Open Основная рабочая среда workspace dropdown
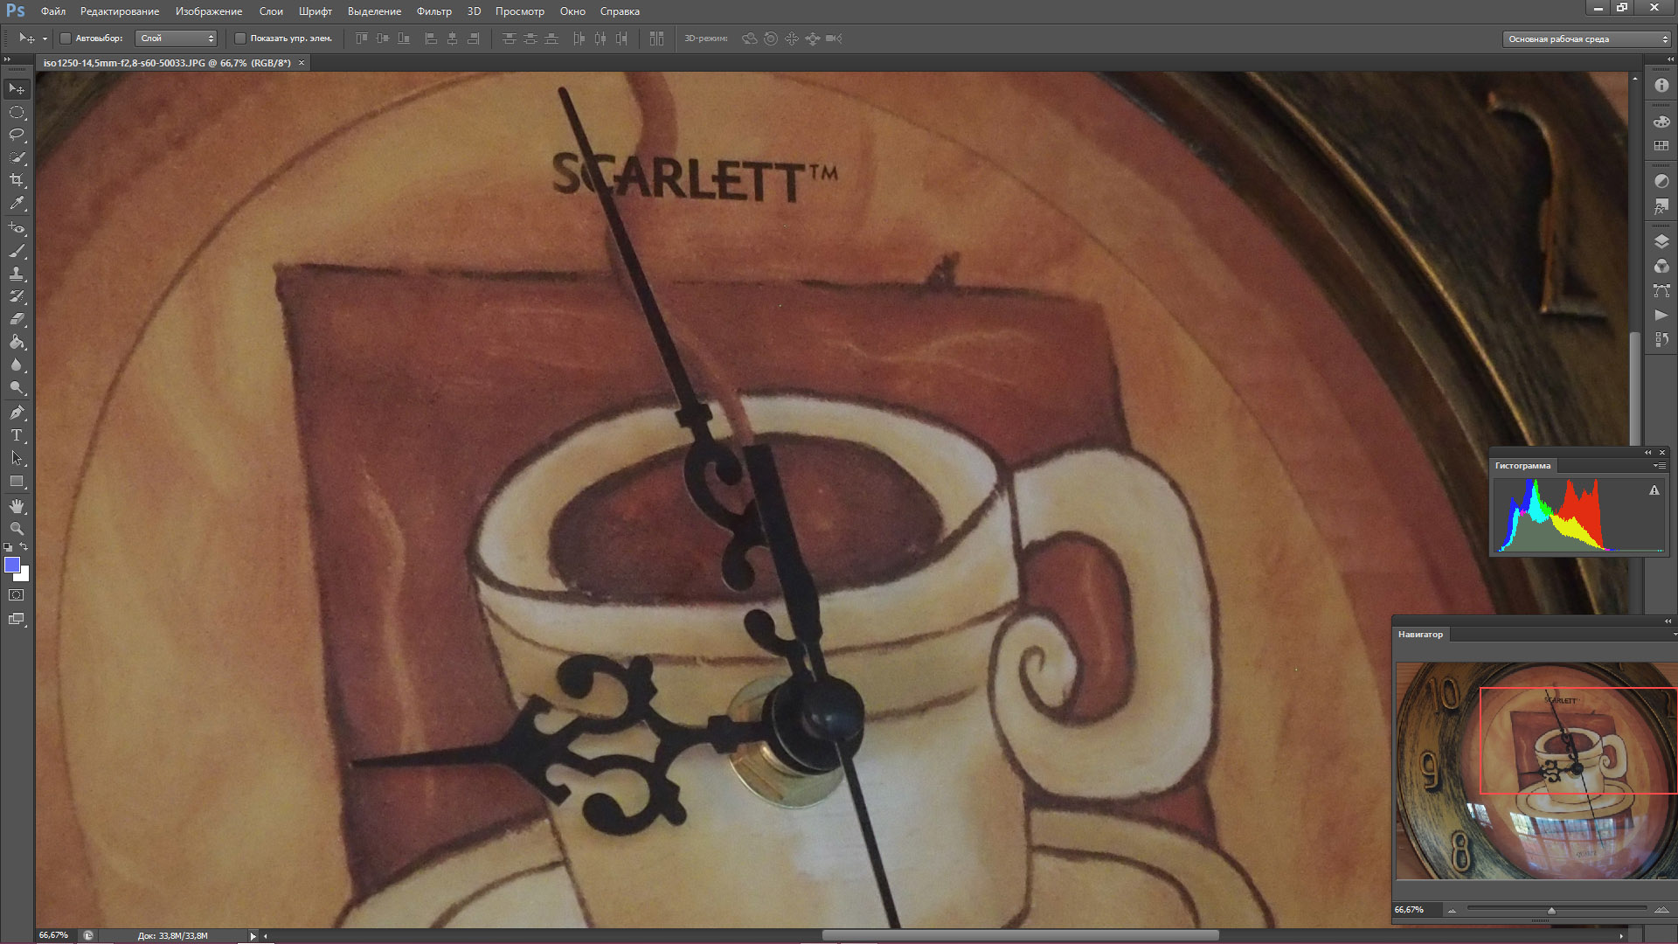The image size is (1678, 944). 1585,39
